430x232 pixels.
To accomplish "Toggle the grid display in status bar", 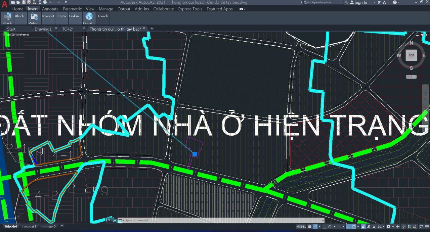I will [309, 226].
